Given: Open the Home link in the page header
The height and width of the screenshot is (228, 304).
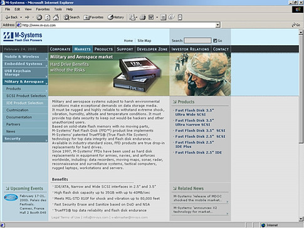Looking at the screenshot, I should point(128,41).
